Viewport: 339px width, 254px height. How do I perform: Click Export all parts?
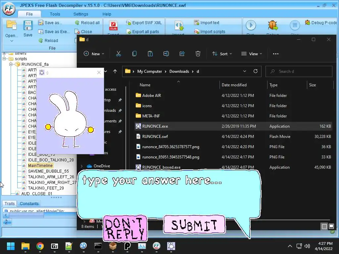(143, 31)
